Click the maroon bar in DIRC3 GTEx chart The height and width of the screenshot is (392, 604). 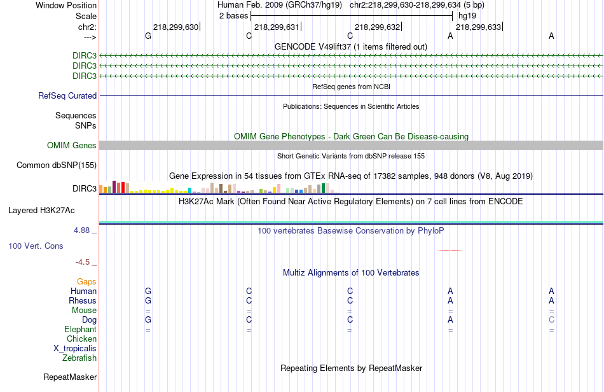click(114, 186)
